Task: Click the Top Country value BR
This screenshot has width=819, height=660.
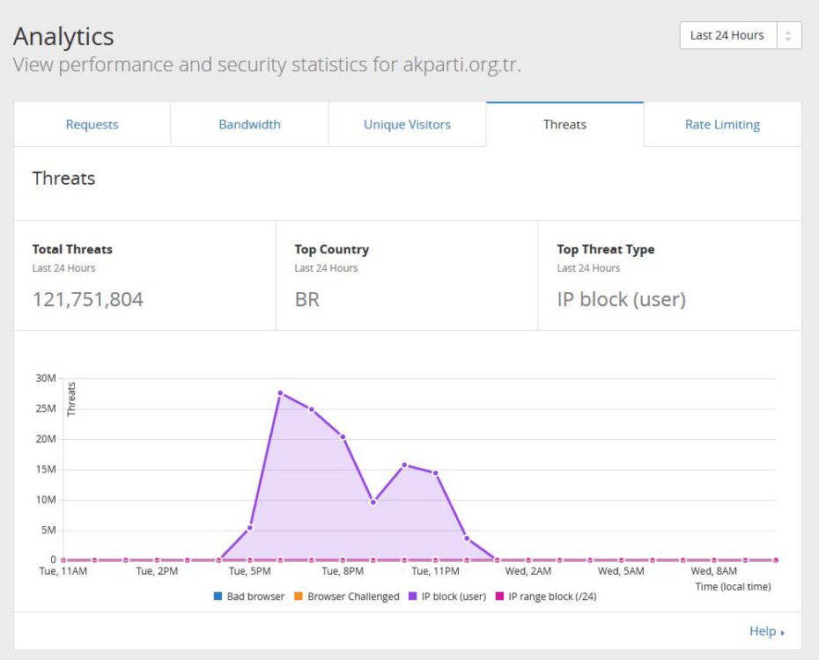Action: [306, 299]
